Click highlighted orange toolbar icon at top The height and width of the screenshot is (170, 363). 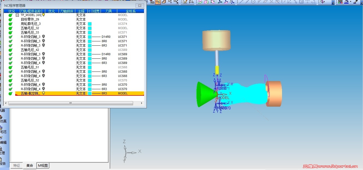coord(158,2)
